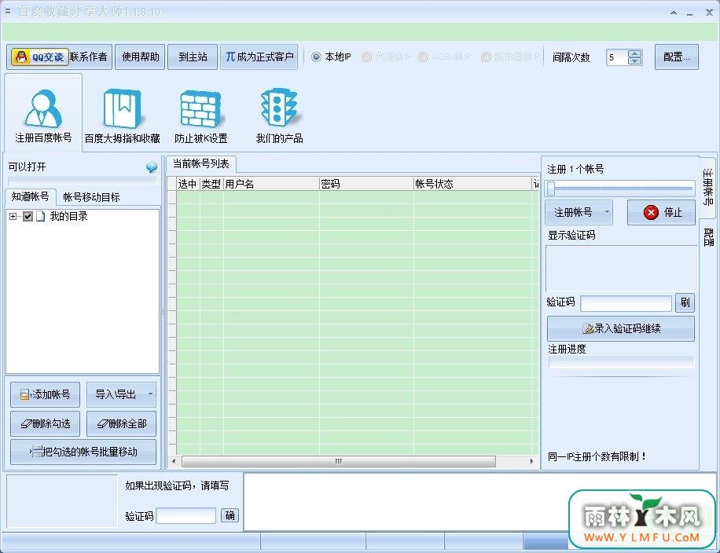Sort by 帐号状态 column header

coord(472,184)
